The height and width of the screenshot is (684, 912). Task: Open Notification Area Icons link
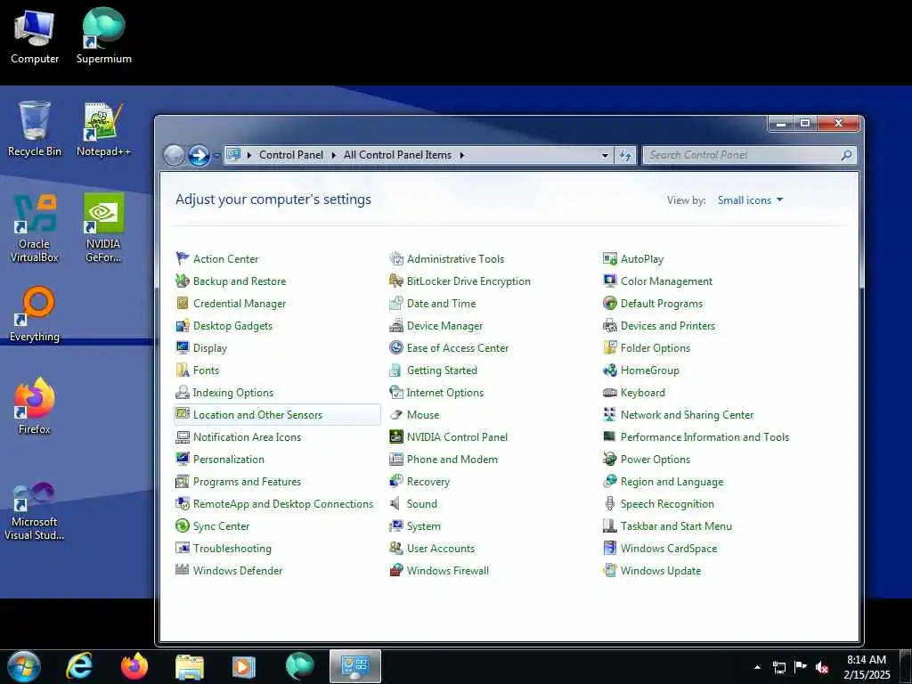click(248, 436)
